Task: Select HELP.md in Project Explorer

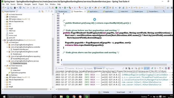Action: (x=12, y=31)
